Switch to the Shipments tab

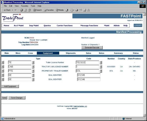[x=71, y=53]
